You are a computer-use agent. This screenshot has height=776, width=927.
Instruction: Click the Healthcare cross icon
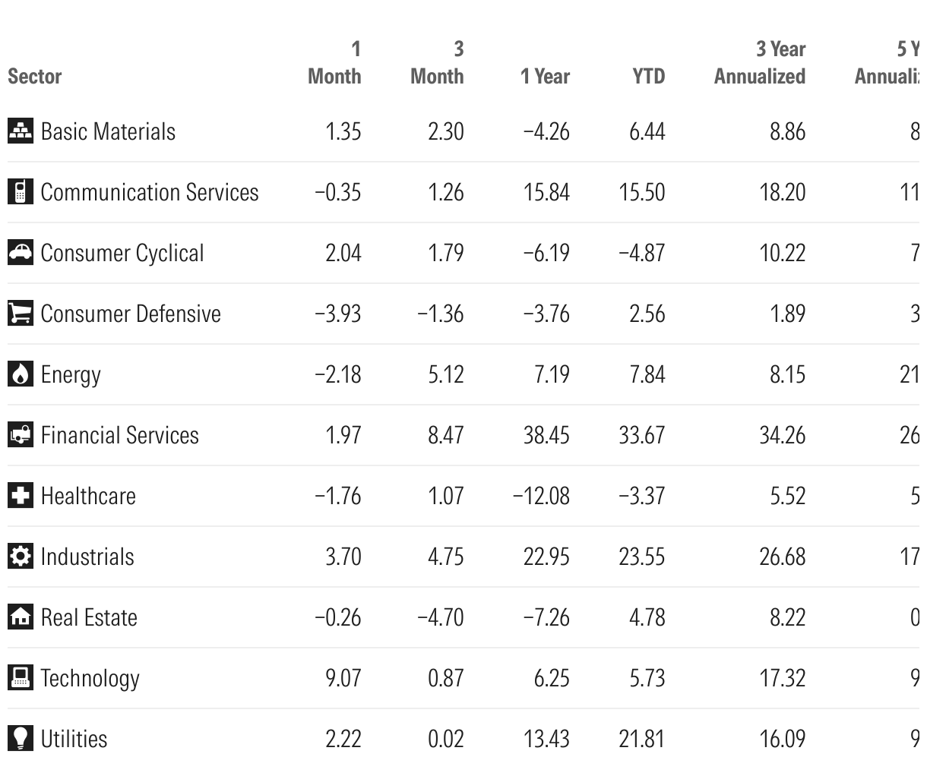pyautogui.click(x=21, y=495)
